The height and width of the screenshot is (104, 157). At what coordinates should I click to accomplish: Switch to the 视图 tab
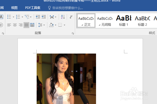point(14,8)
